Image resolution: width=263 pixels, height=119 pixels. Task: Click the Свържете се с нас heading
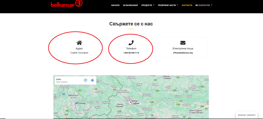(x=131, y=24)
